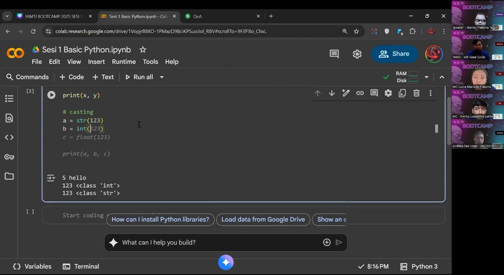This screenshot has height=275, width=504.
Task: Open the RAM and Disk resources dropdown
Action: click(x=426, y=77)
